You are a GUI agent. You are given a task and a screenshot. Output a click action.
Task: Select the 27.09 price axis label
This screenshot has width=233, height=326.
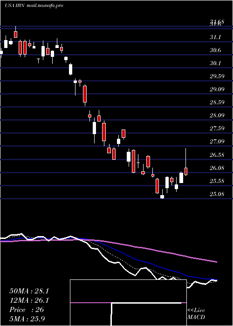(217, 142)
